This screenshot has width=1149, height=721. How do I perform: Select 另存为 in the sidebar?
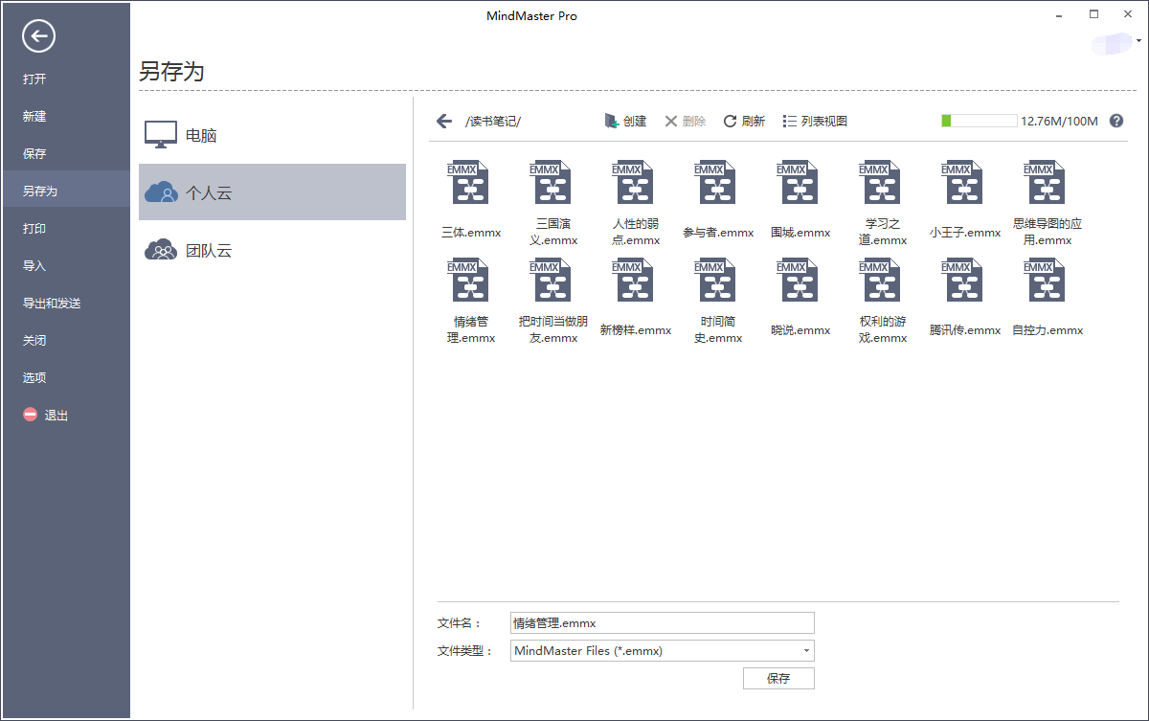[x=65, y=191]
